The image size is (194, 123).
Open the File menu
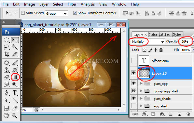coord(6,4)
